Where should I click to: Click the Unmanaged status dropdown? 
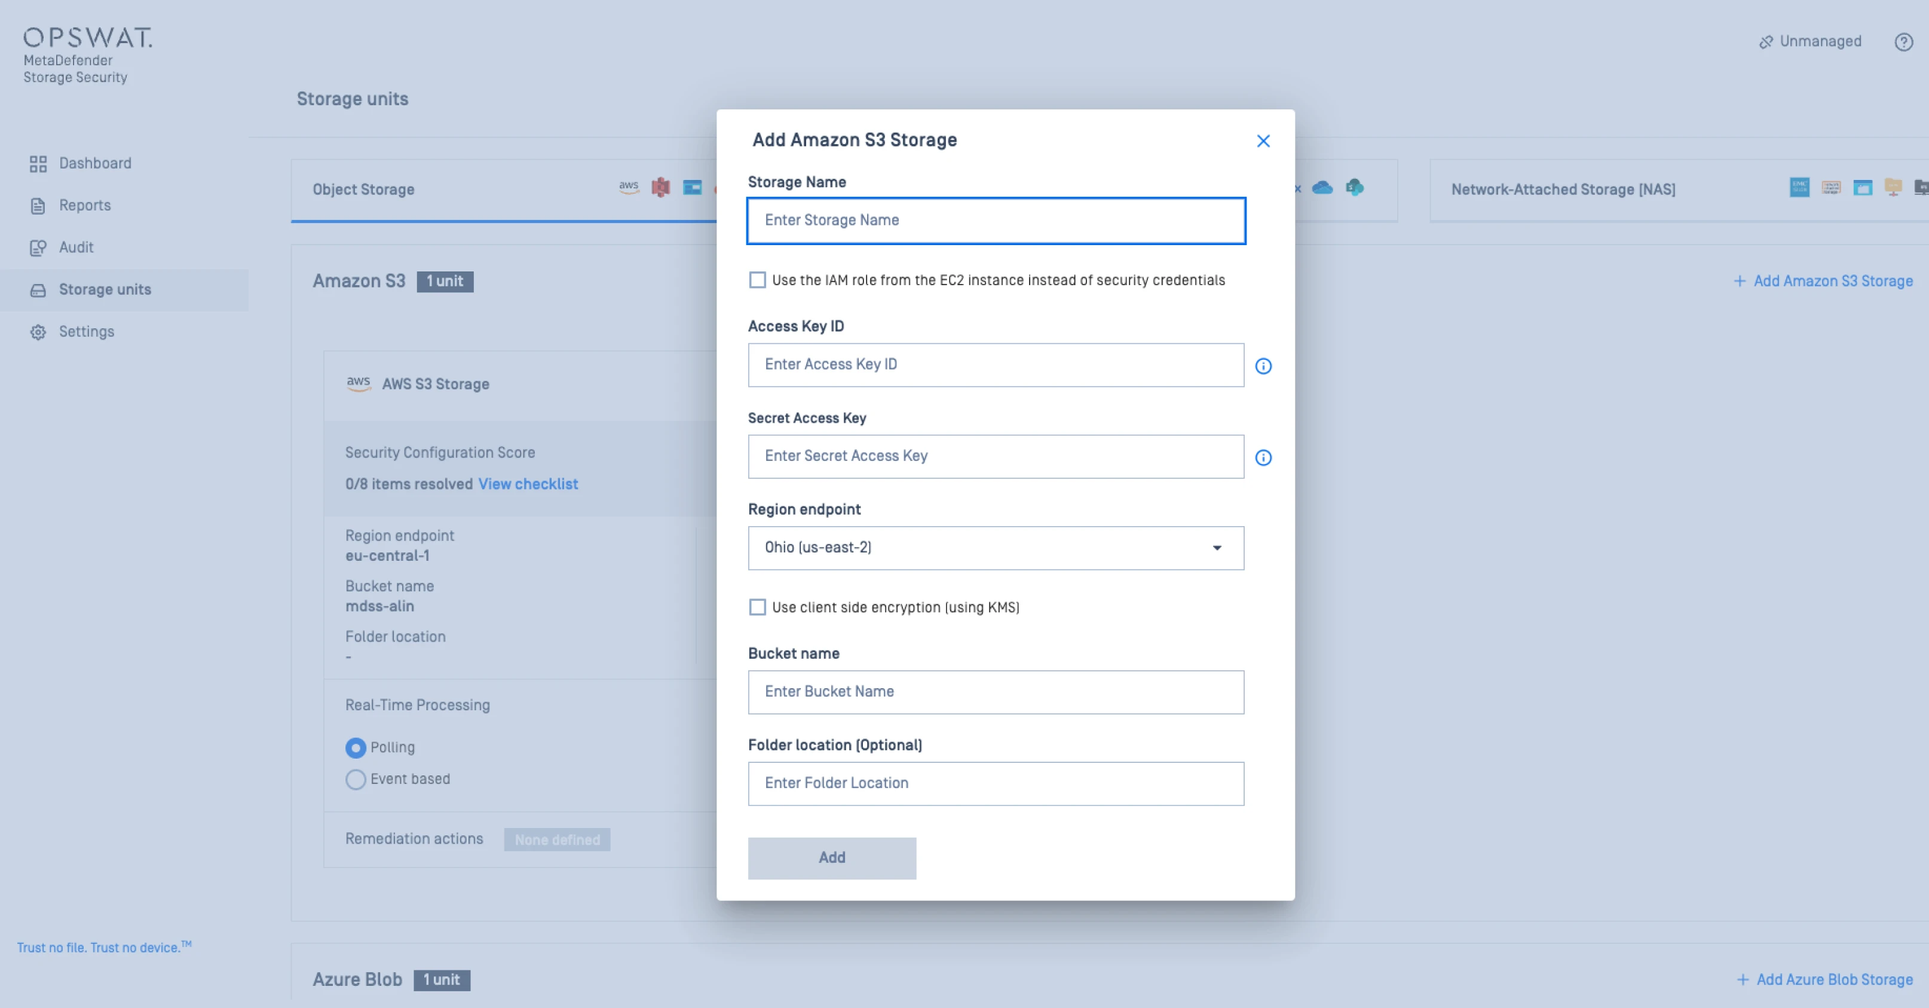coord(1810,41)
